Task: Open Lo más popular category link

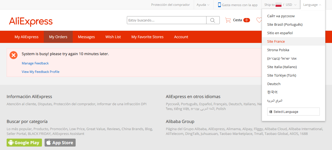Action: (19, 129)
